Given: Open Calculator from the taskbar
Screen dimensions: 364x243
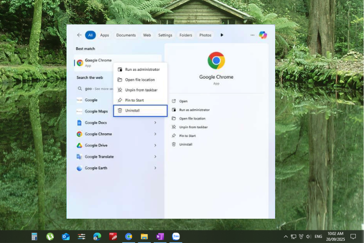Looking at the screenshot, I should click(x=34, y=237).
